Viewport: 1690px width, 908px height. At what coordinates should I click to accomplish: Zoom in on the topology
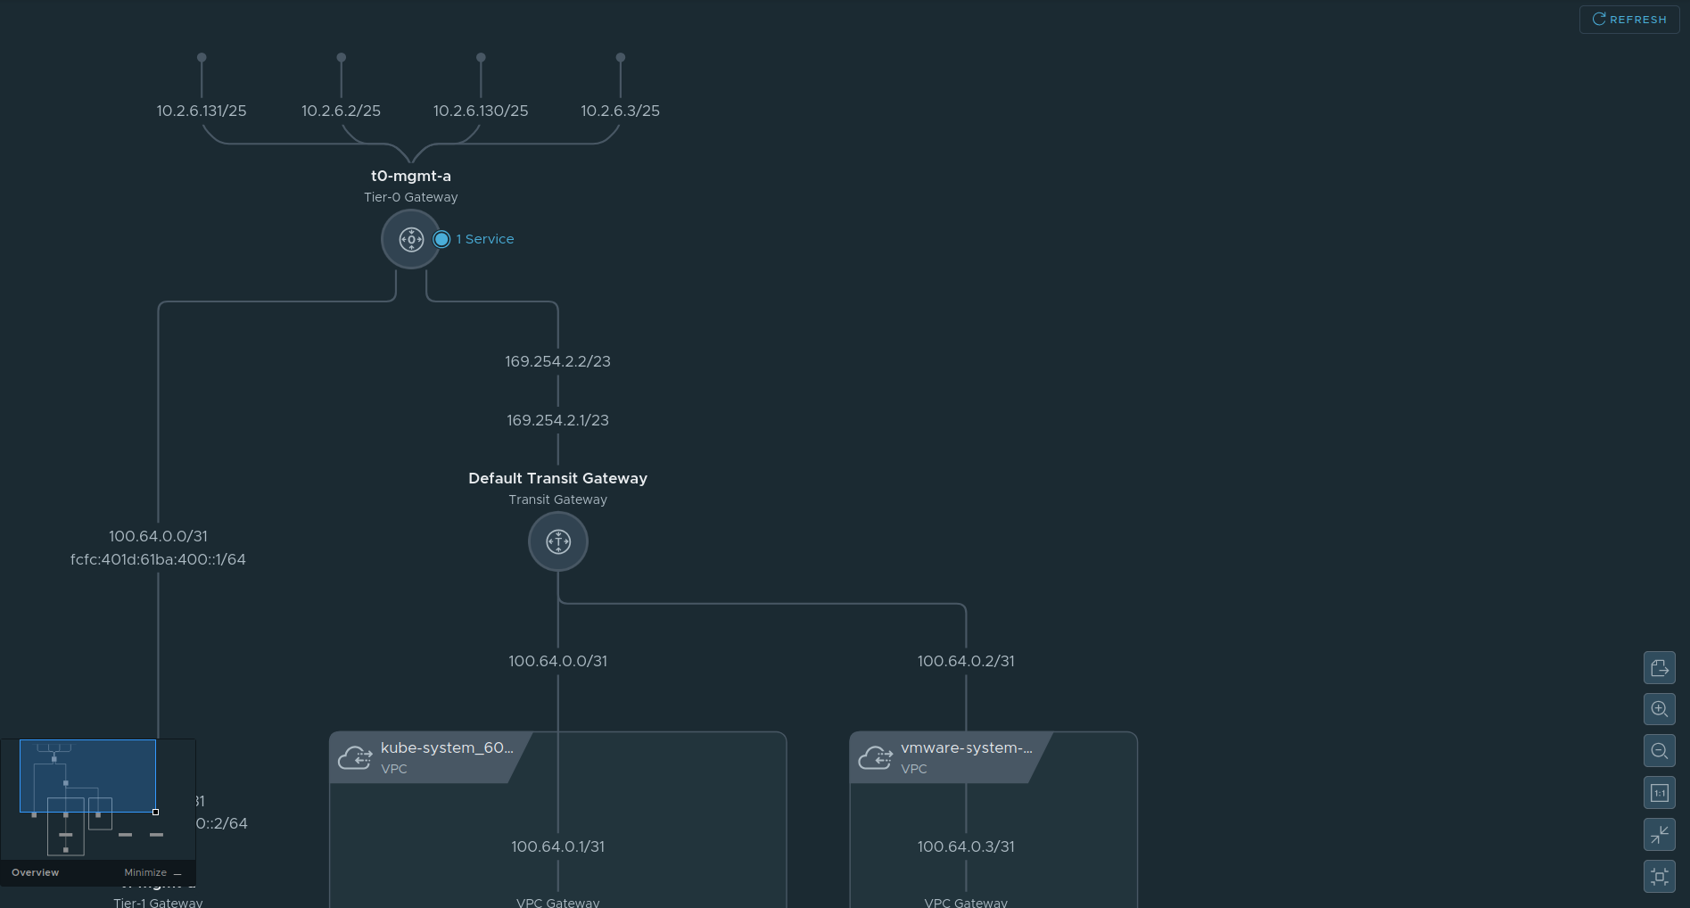(1659, 710)
